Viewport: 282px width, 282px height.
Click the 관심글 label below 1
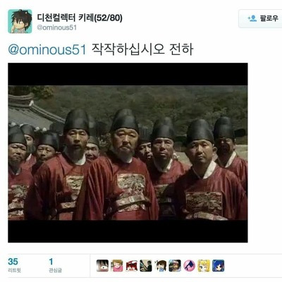coord(55,270)
